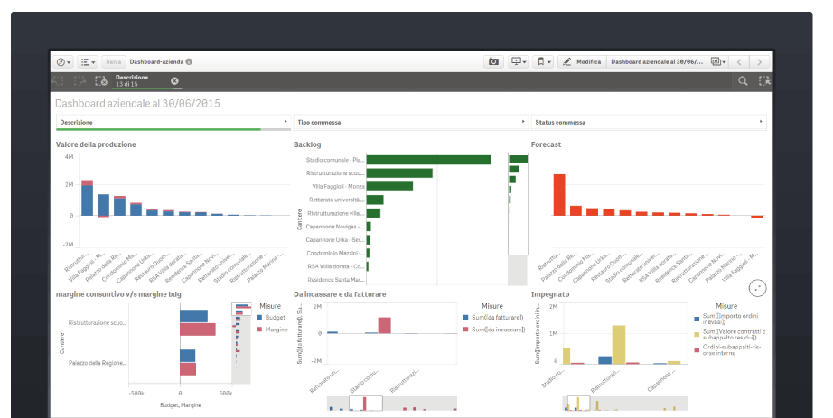
Task: Click Rettorato università backlog label
Action: [337, 200]
